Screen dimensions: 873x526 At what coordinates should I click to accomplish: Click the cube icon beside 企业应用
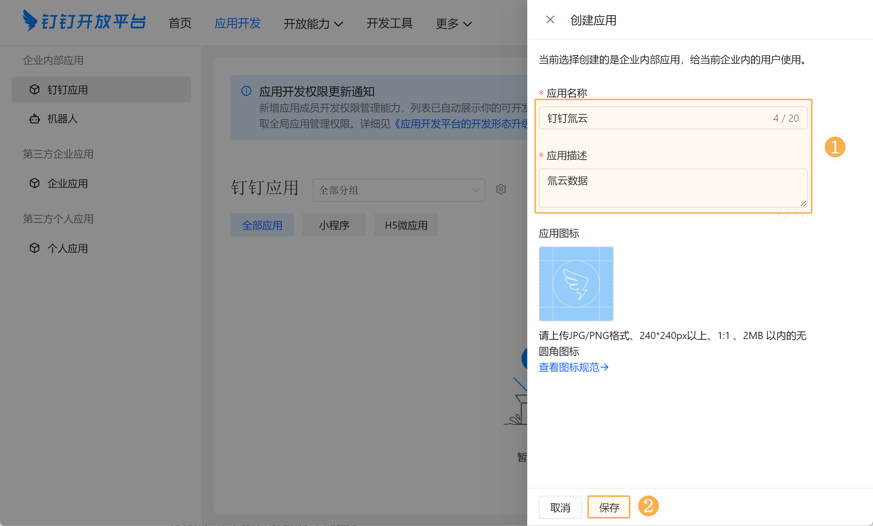[x=35, y=183]
